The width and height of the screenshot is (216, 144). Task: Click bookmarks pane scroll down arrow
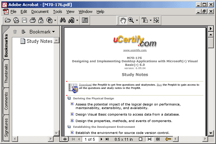point(57,133)
